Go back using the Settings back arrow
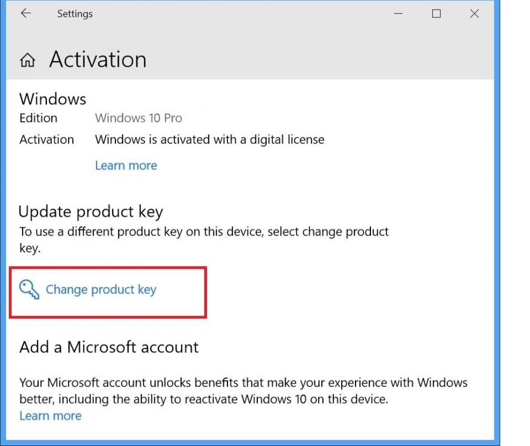530x446 pixels. [26, 14]
